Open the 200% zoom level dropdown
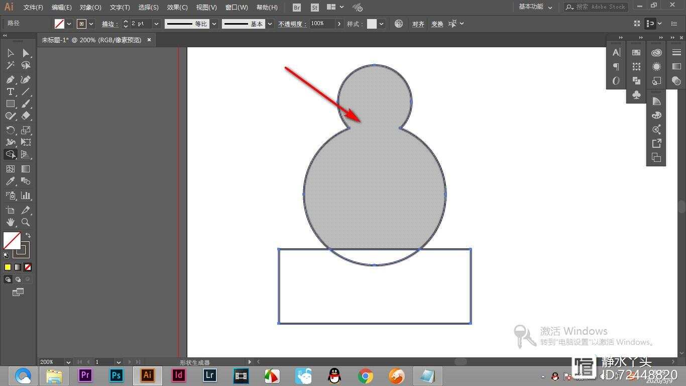686x386 pixels. click(68, 362)
